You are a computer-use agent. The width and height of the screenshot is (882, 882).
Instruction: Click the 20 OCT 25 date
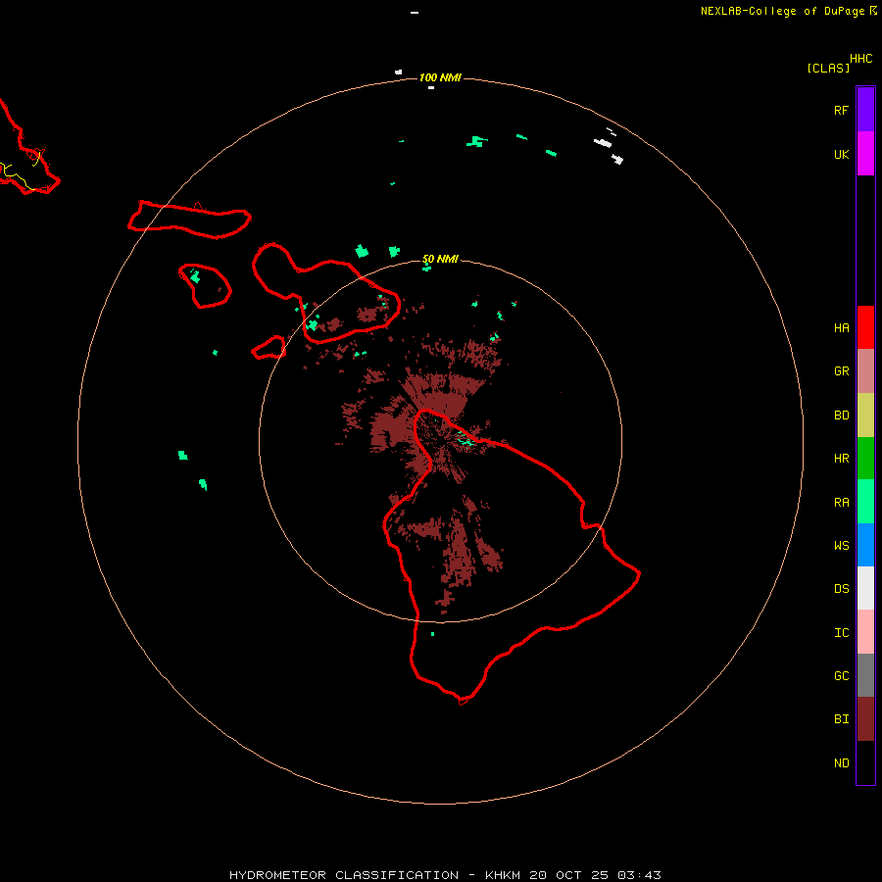tap(568, 875)
